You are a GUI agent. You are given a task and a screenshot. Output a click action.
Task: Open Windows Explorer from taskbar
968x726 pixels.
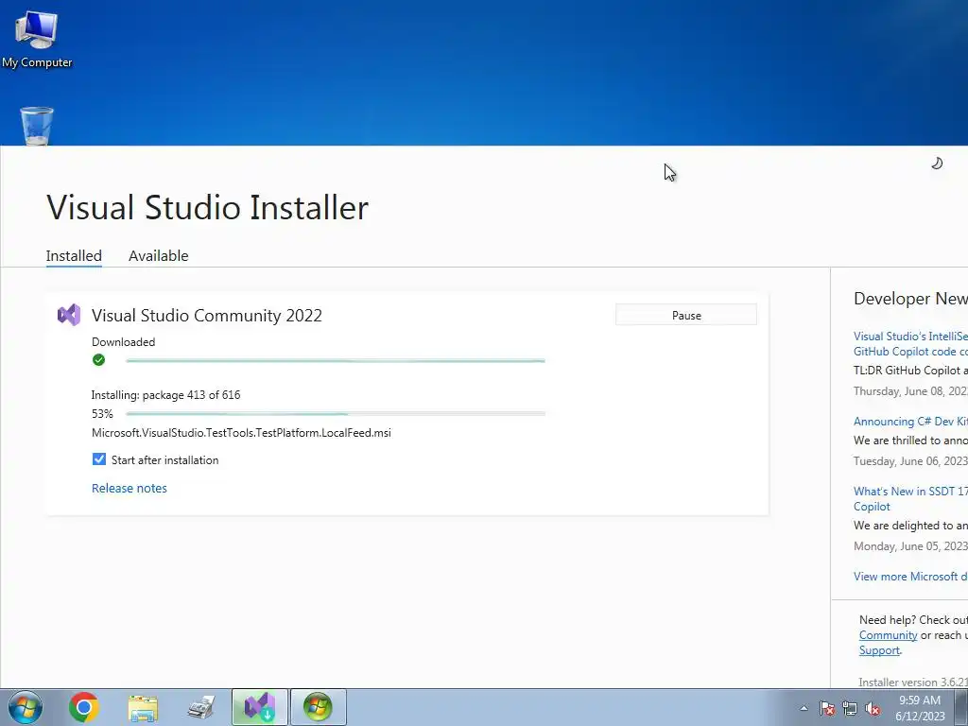point(143,707)
